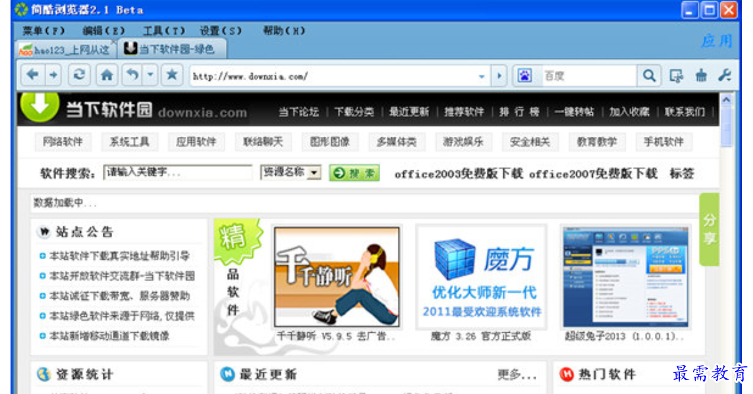Select the 游戏娱乐 category button
The height and width of the screenshot is (394, 753).
coord(463,142)
